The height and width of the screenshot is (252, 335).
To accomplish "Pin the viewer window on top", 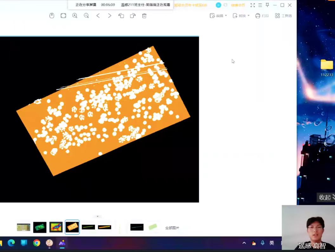I will [267, 5].
